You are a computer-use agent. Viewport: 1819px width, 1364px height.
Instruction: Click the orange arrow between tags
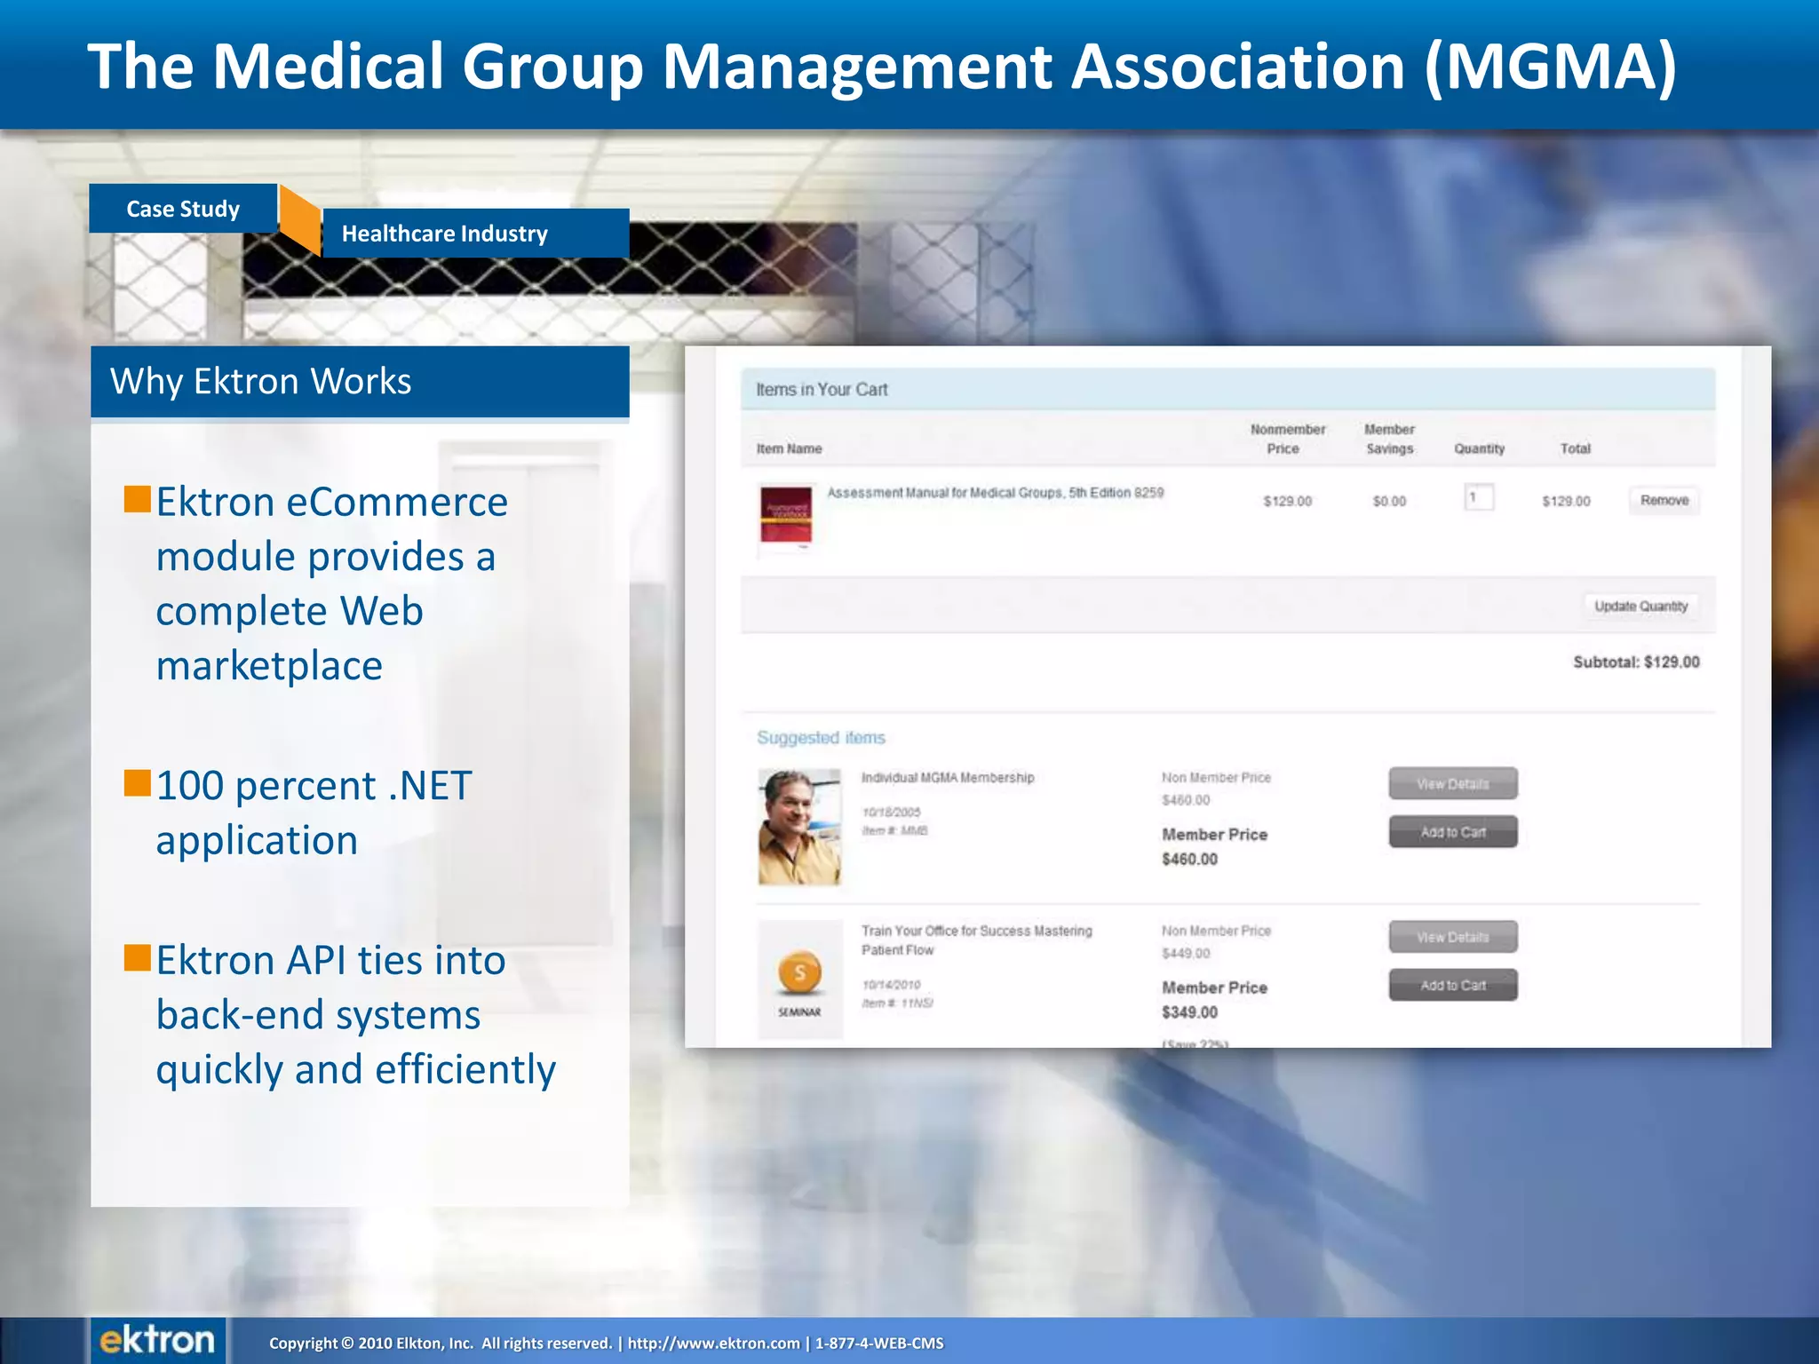pos(300,220)
